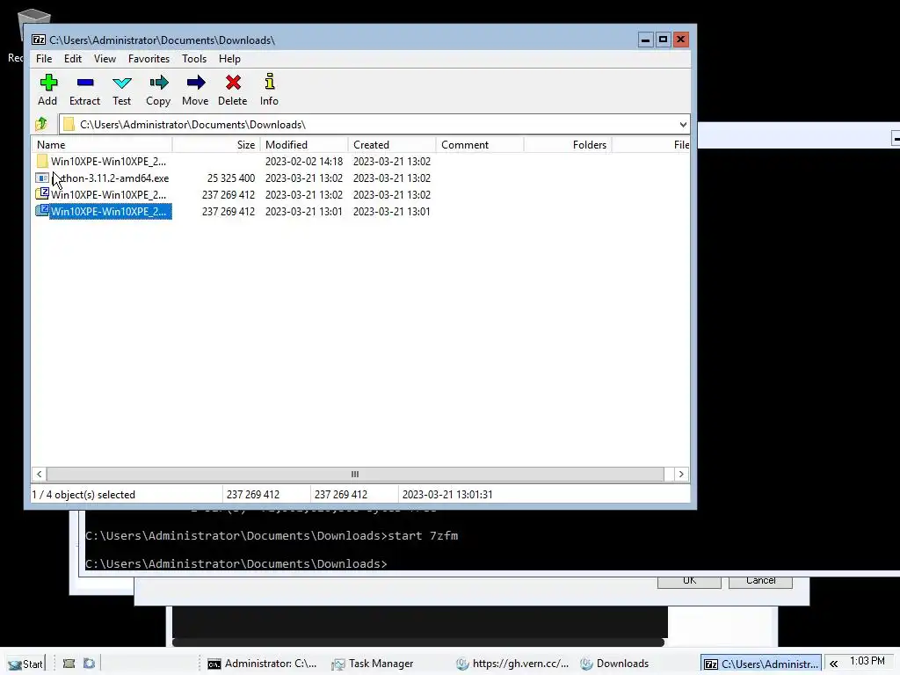Viewport: 900px width, 675px height.
Task: Expand the hidden tray icons chevron
Action: (x=833, y=664)
